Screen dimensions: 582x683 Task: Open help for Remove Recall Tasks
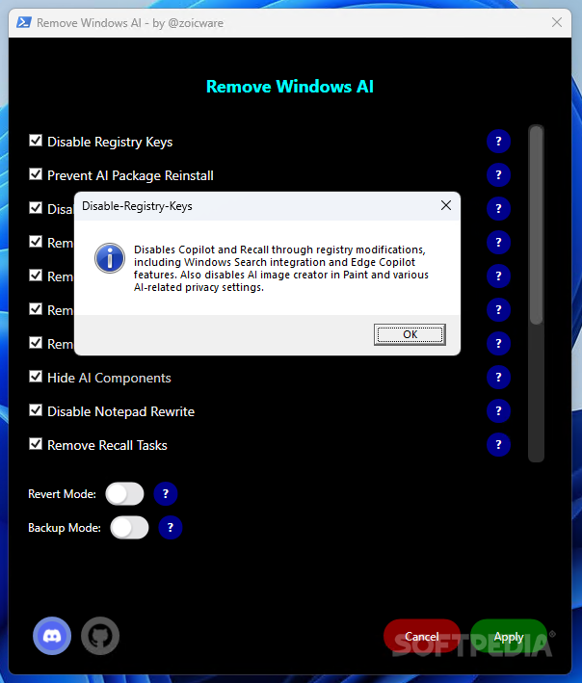(498, 445)
